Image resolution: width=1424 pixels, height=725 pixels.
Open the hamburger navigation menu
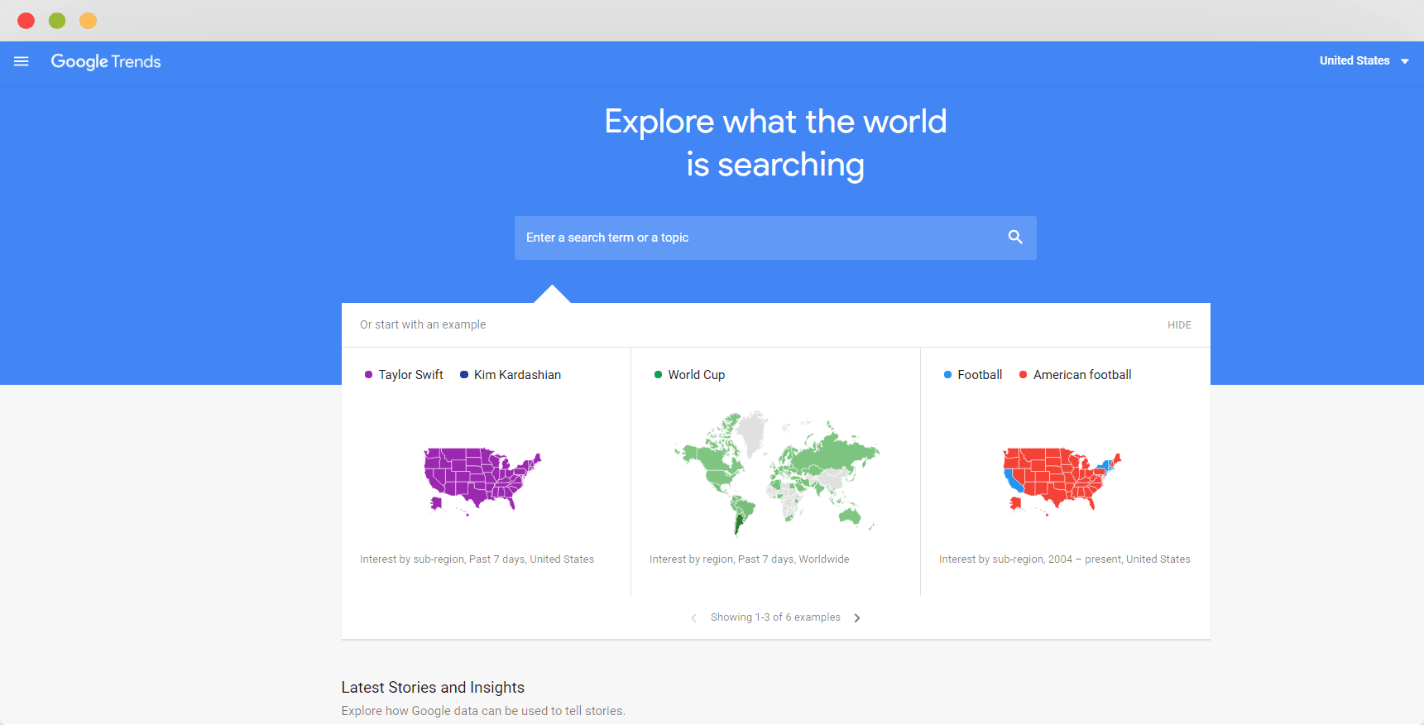[x=22, y=61]
